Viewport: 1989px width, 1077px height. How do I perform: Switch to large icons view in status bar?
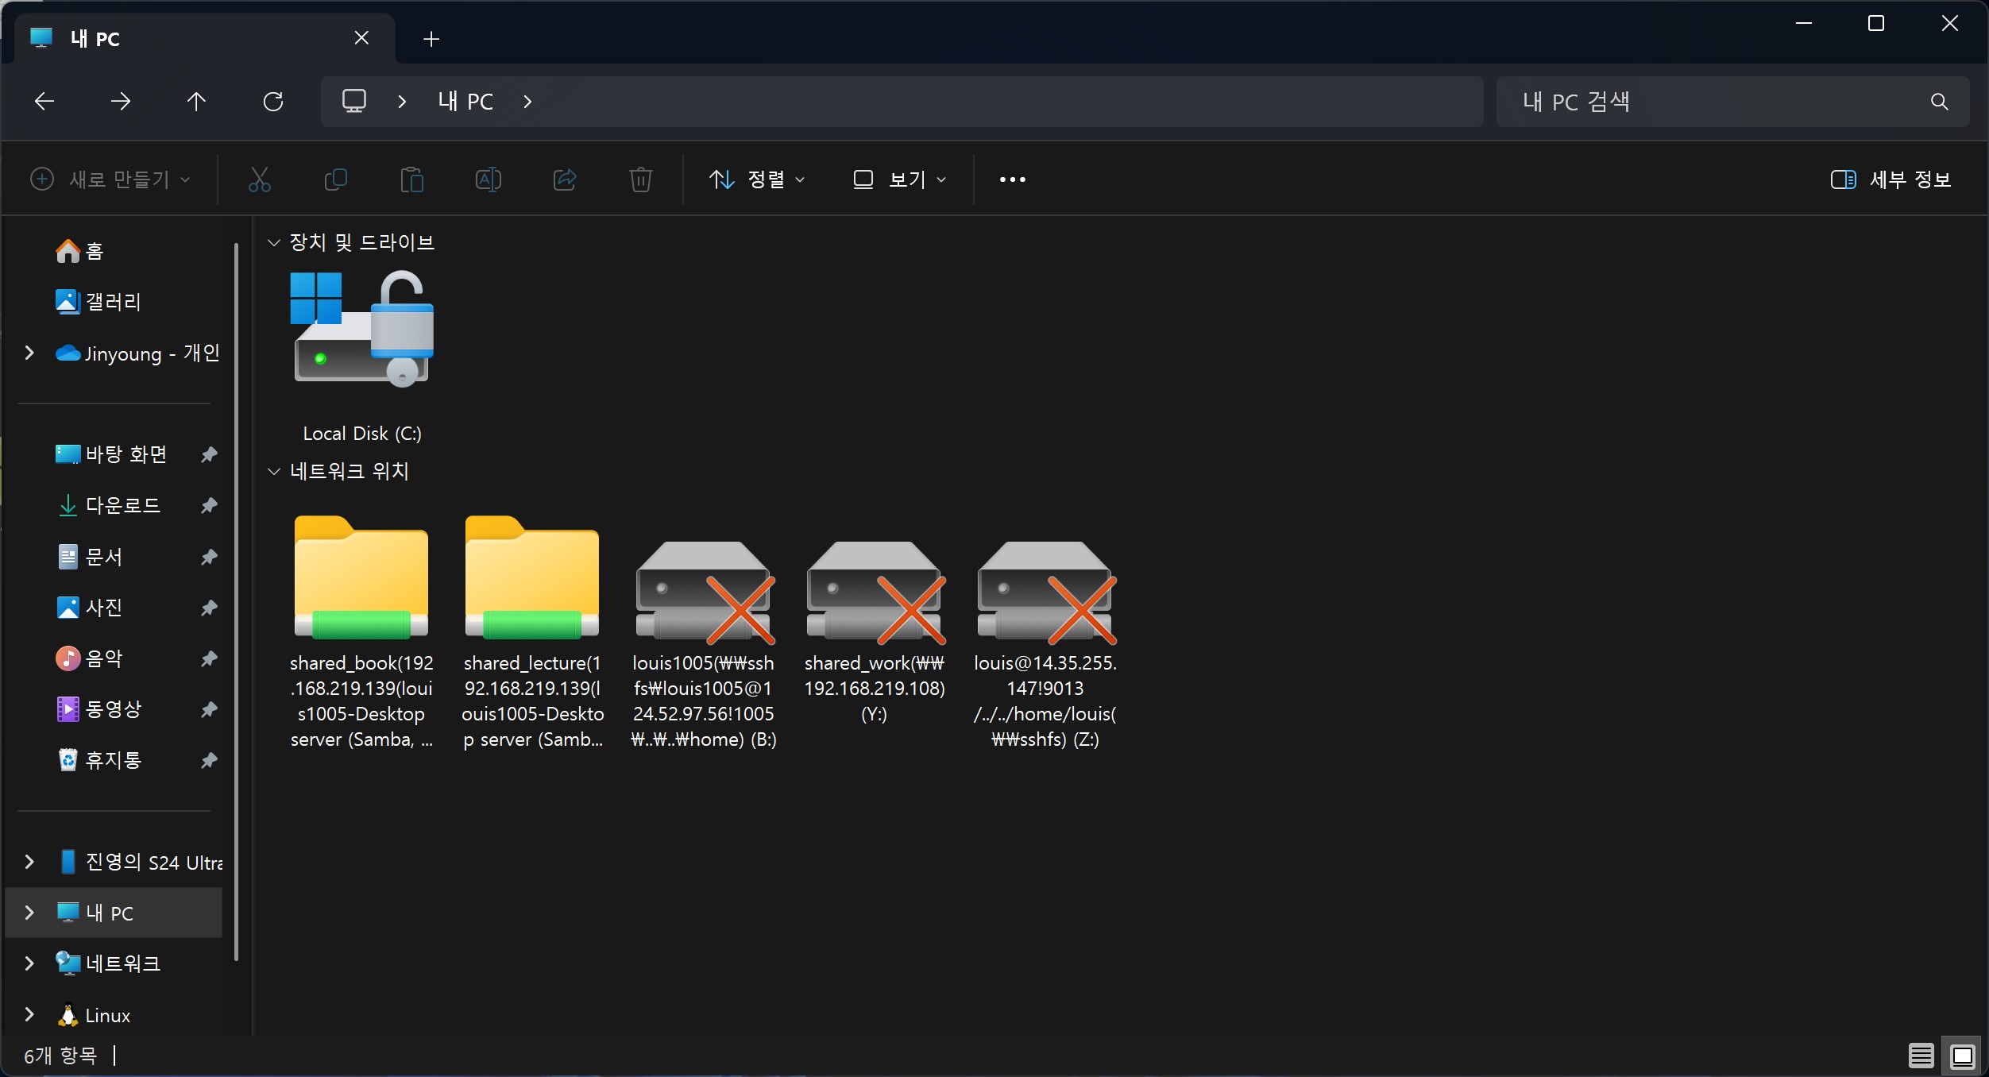click(x=1963, y=1056)
